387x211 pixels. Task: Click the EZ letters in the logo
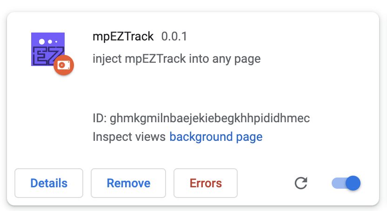(x=46, y=56)
